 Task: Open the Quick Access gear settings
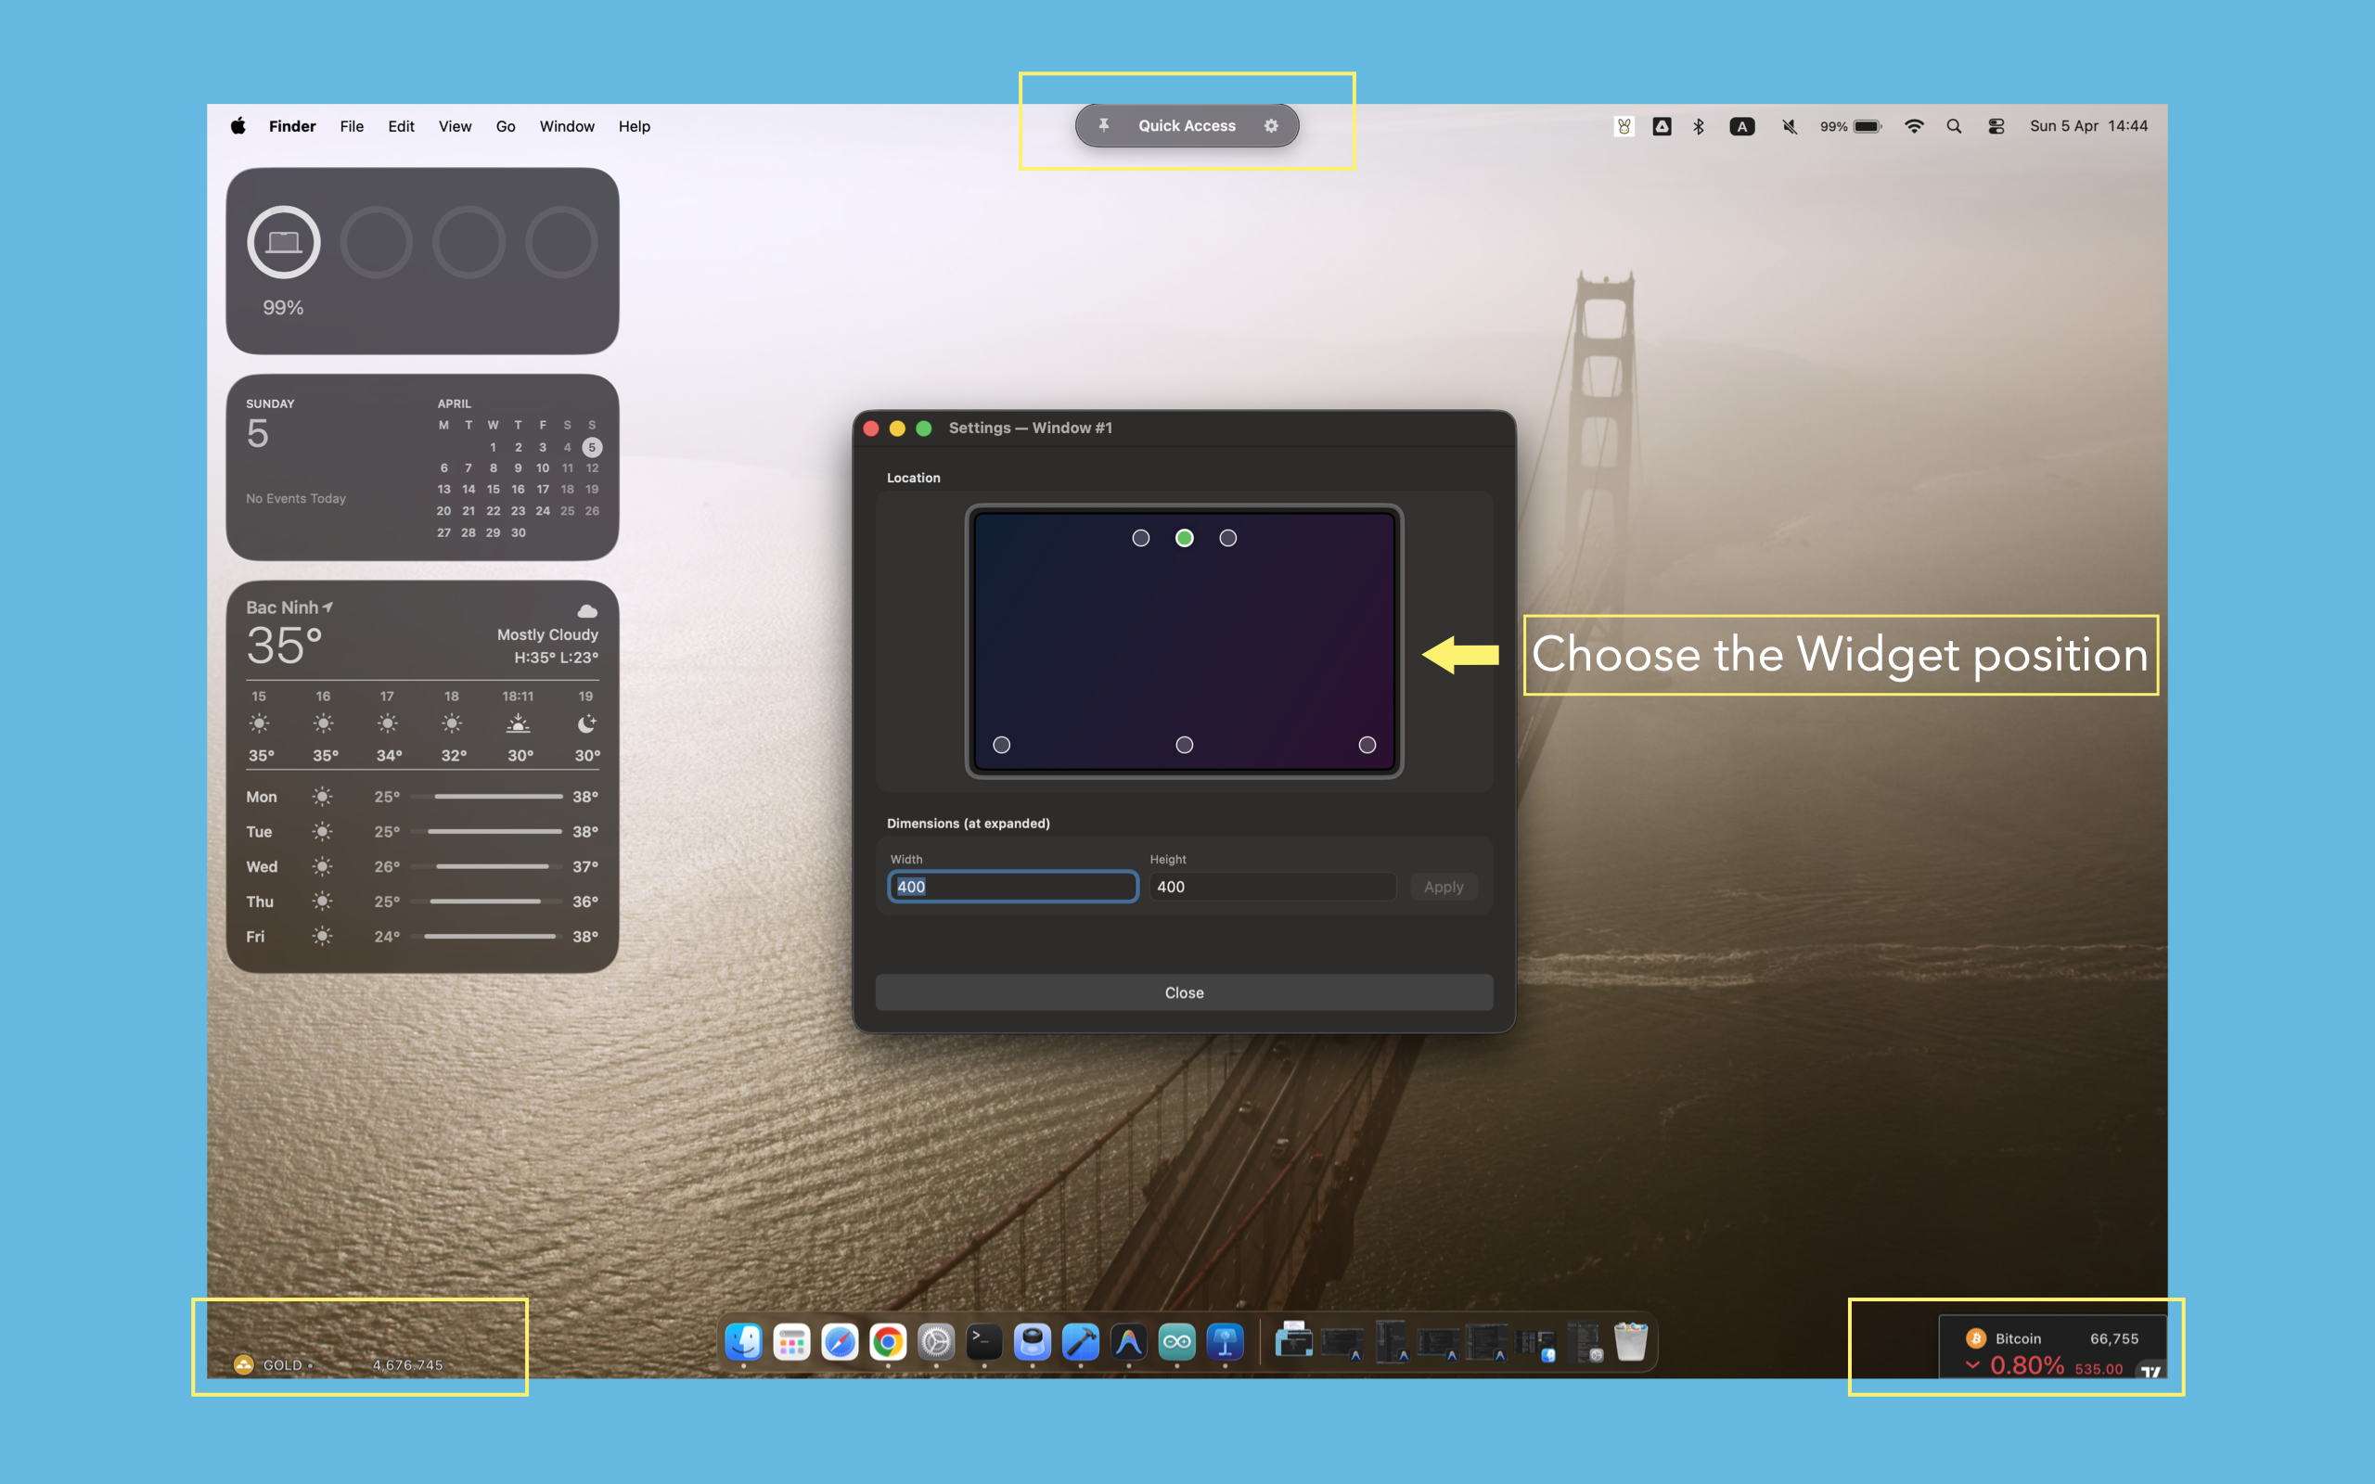click(1271, 125)
